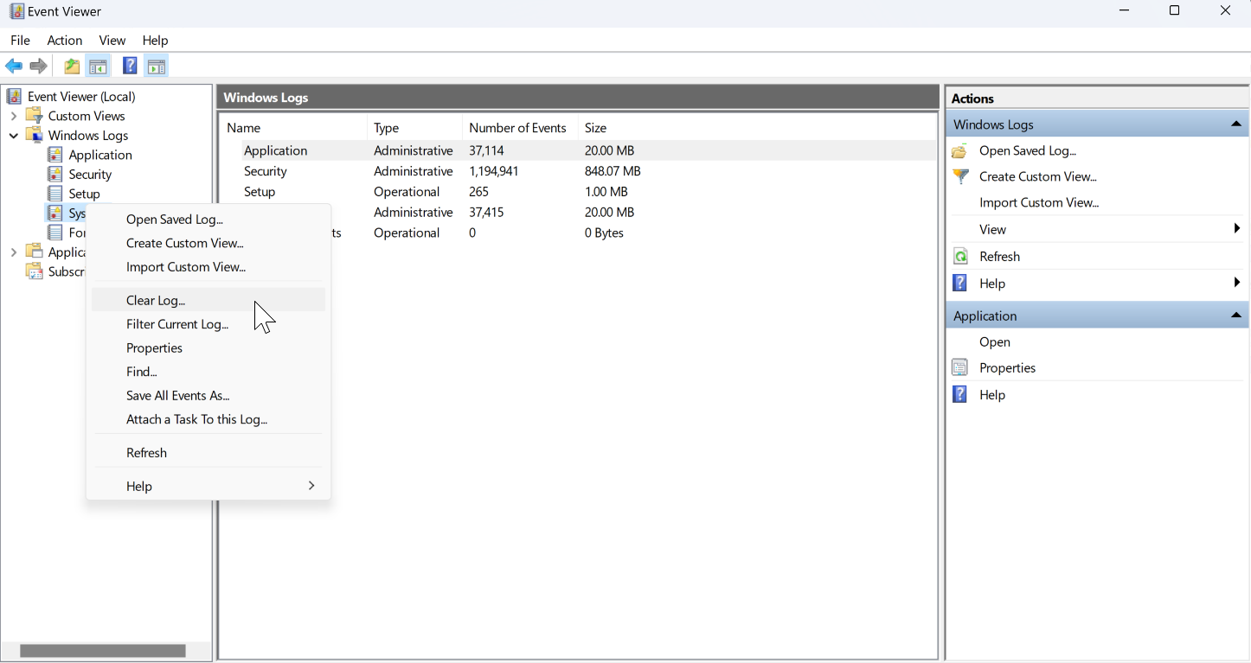Viewport: 1251px width, 663px height.
Task: Click the funnel icon beside Create Custom View
Action: (x=960, y=176)
